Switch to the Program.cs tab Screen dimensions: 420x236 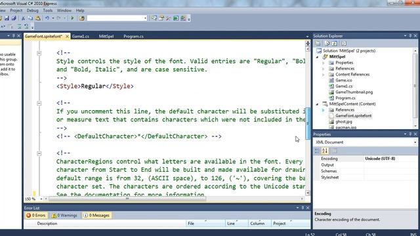[133, 37]
